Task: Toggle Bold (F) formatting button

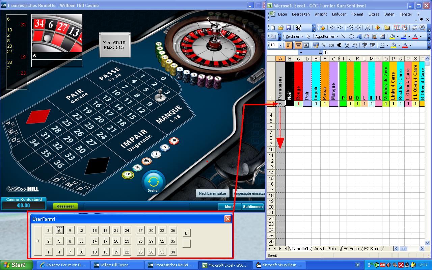Action: coord(289,45)
